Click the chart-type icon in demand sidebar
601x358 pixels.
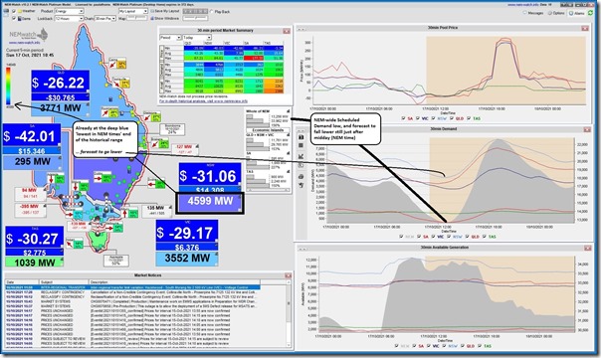(x=300, y=156)
